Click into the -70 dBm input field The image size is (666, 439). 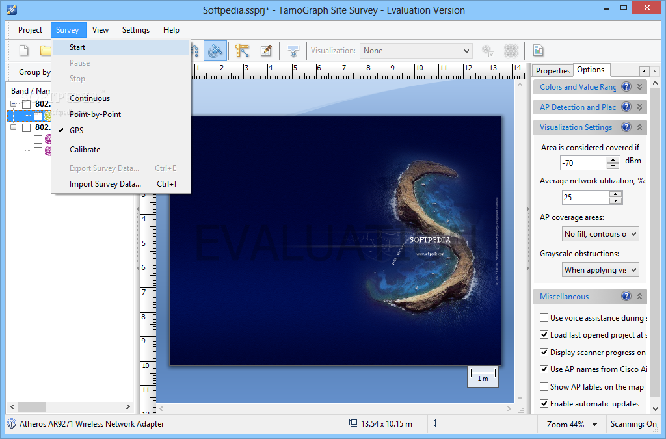583,163
